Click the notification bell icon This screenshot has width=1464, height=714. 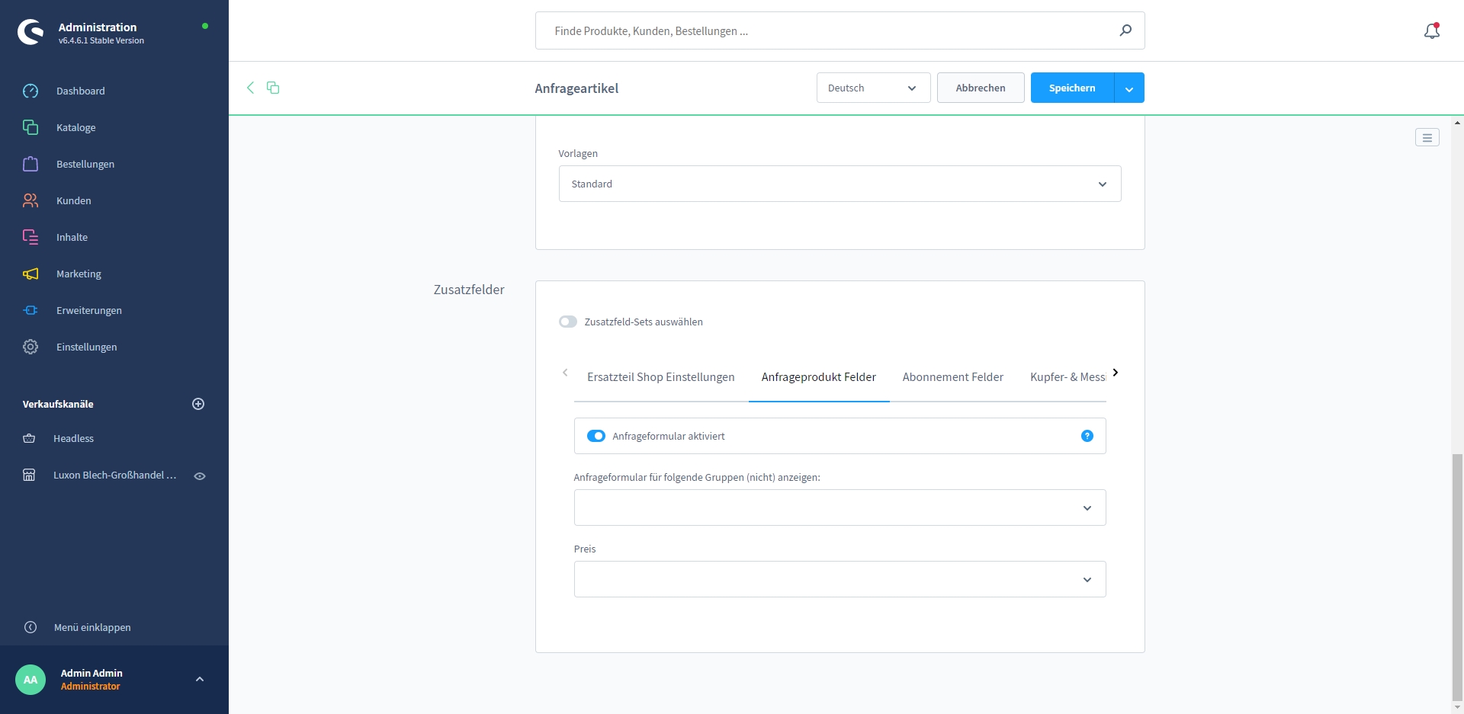point(1431,31)
